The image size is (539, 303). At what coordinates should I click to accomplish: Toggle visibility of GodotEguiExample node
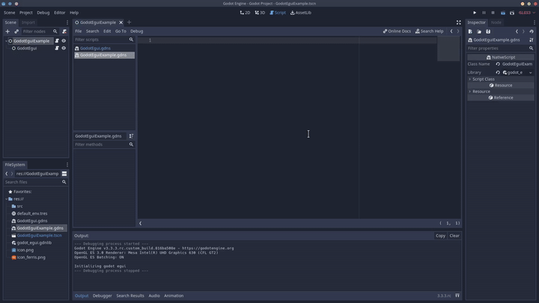(x=64, y=41)
